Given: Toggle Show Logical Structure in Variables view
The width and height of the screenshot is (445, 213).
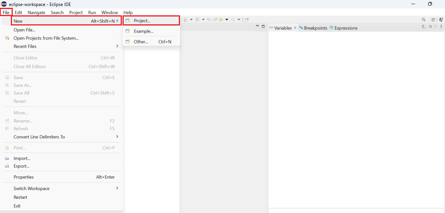Looking at the screenshot, I should pyautogui.click(x=430, y=27).
